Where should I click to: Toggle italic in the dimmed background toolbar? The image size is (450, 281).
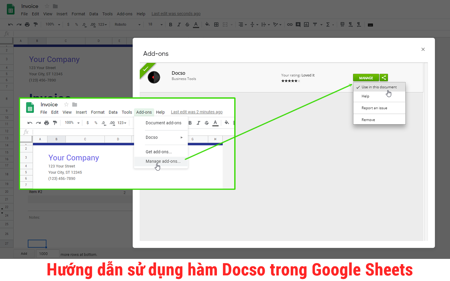click(x=179, y=25)
